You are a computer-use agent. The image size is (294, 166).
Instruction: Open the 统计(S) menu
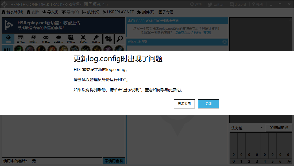(91, 12)
